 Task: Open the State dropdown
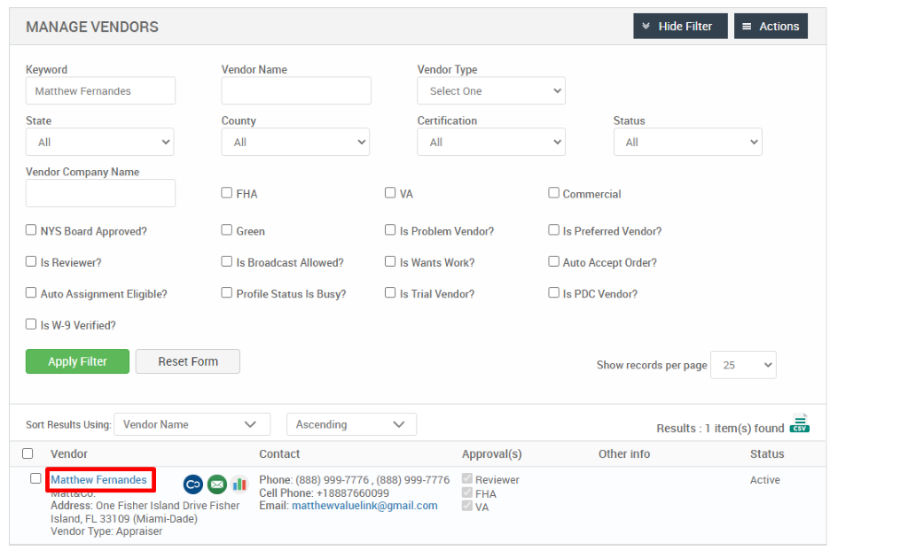(x=99, y=142)
